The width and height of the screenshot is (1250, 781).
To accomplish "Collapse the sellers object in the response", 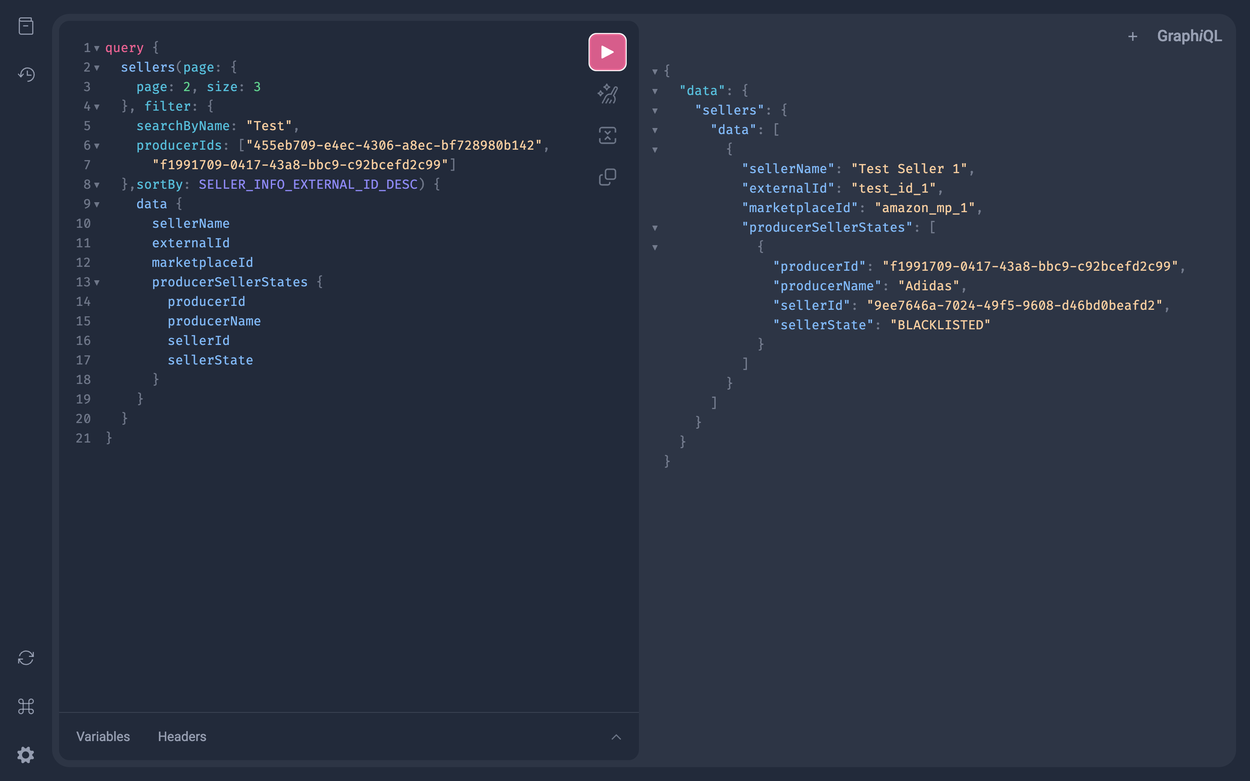I will click(x=655, y=110).
